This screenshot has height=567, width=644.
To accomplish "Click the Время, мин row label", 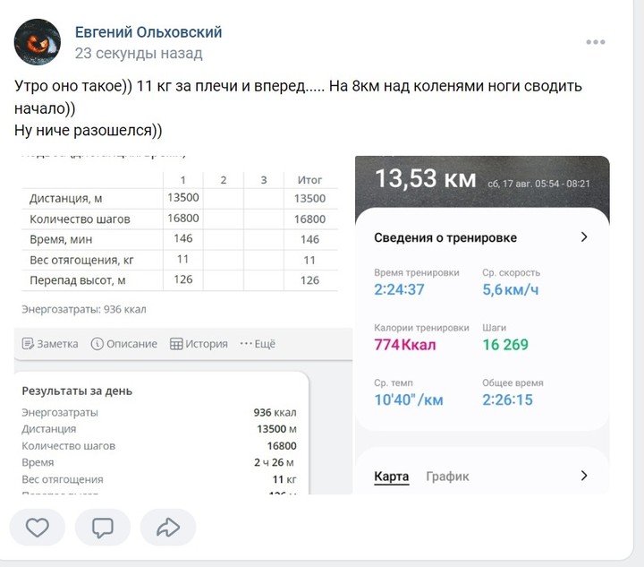I will coord(61,239).
